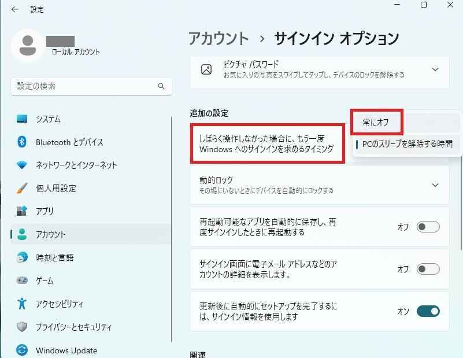
Task: Click the Windows Update sync icon
Action: pyautogui.click(x=22, y=350)
